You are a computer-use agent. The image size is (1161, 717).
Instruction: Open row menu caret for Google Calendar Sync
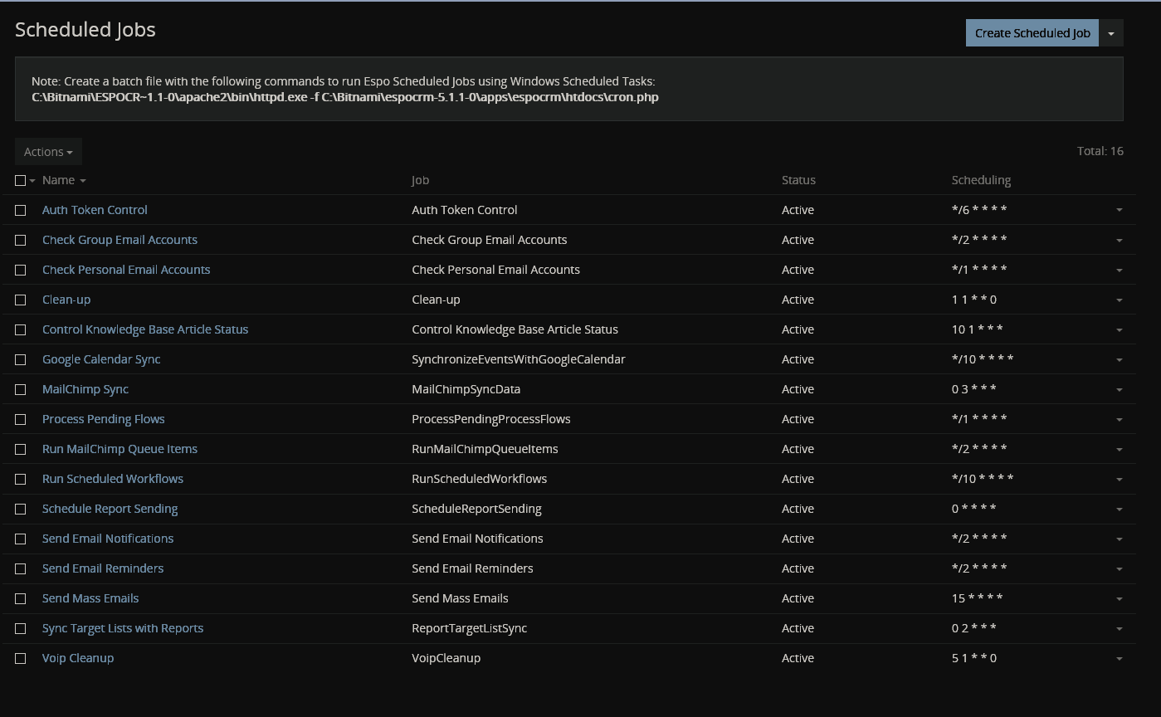[1119, 360]
